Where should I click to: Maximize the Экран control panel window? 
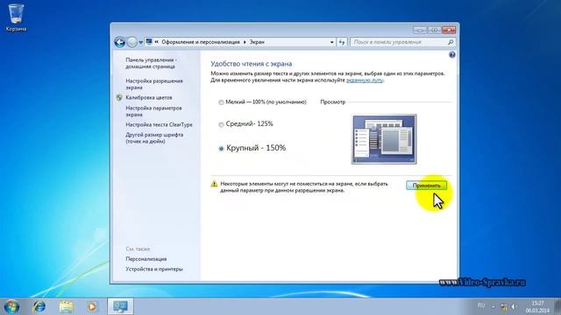click(434, 30)
